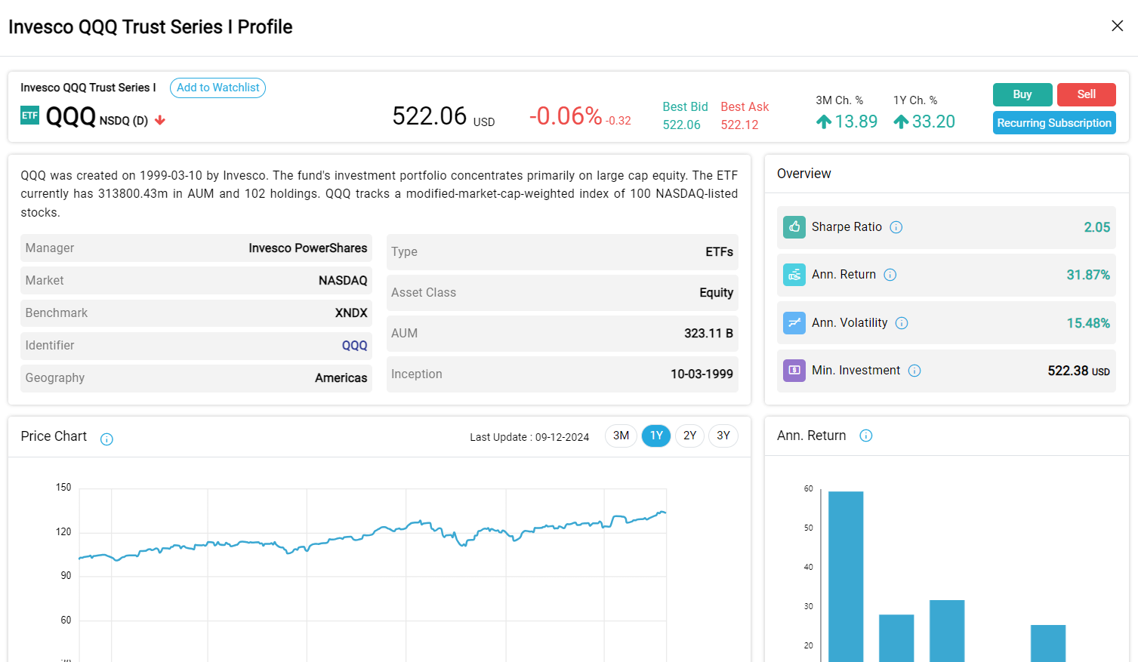
Task: Add QQQ to Watchlist
Action: point(217,88)
